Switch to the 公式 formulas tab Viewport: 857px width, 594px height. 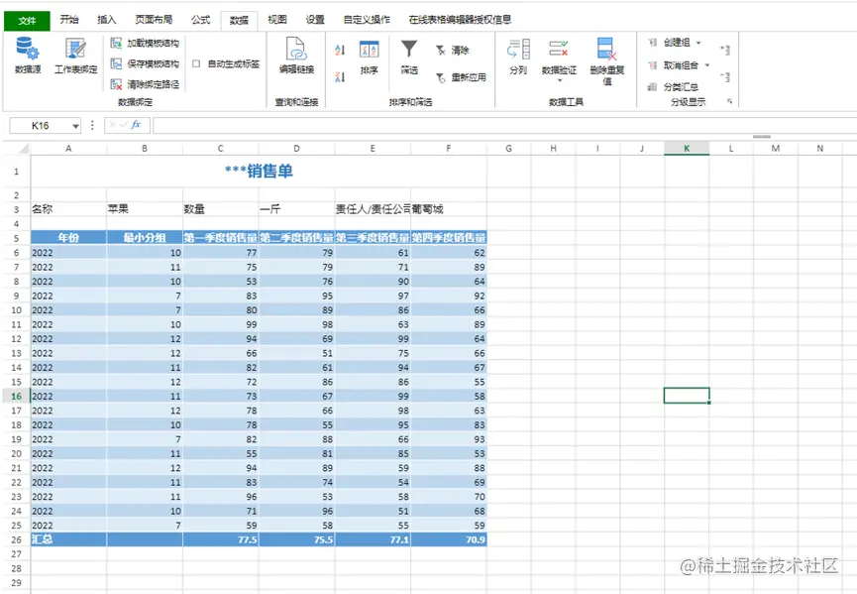[200, 20]
